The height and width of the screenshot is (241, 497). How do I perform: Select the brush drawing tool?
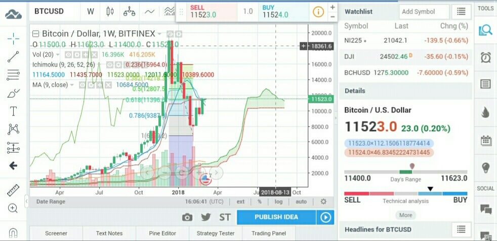coord(13,93)
